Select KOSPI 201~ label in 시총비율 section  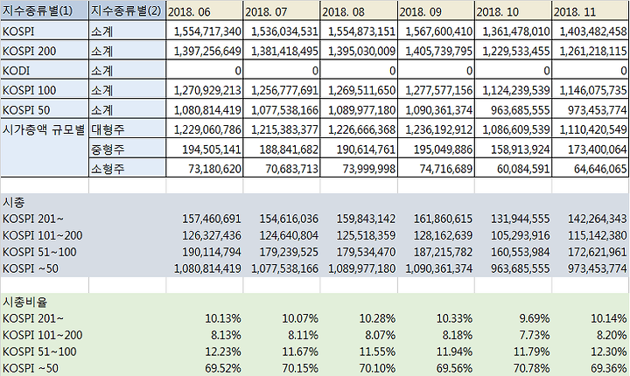coord(33,318)
